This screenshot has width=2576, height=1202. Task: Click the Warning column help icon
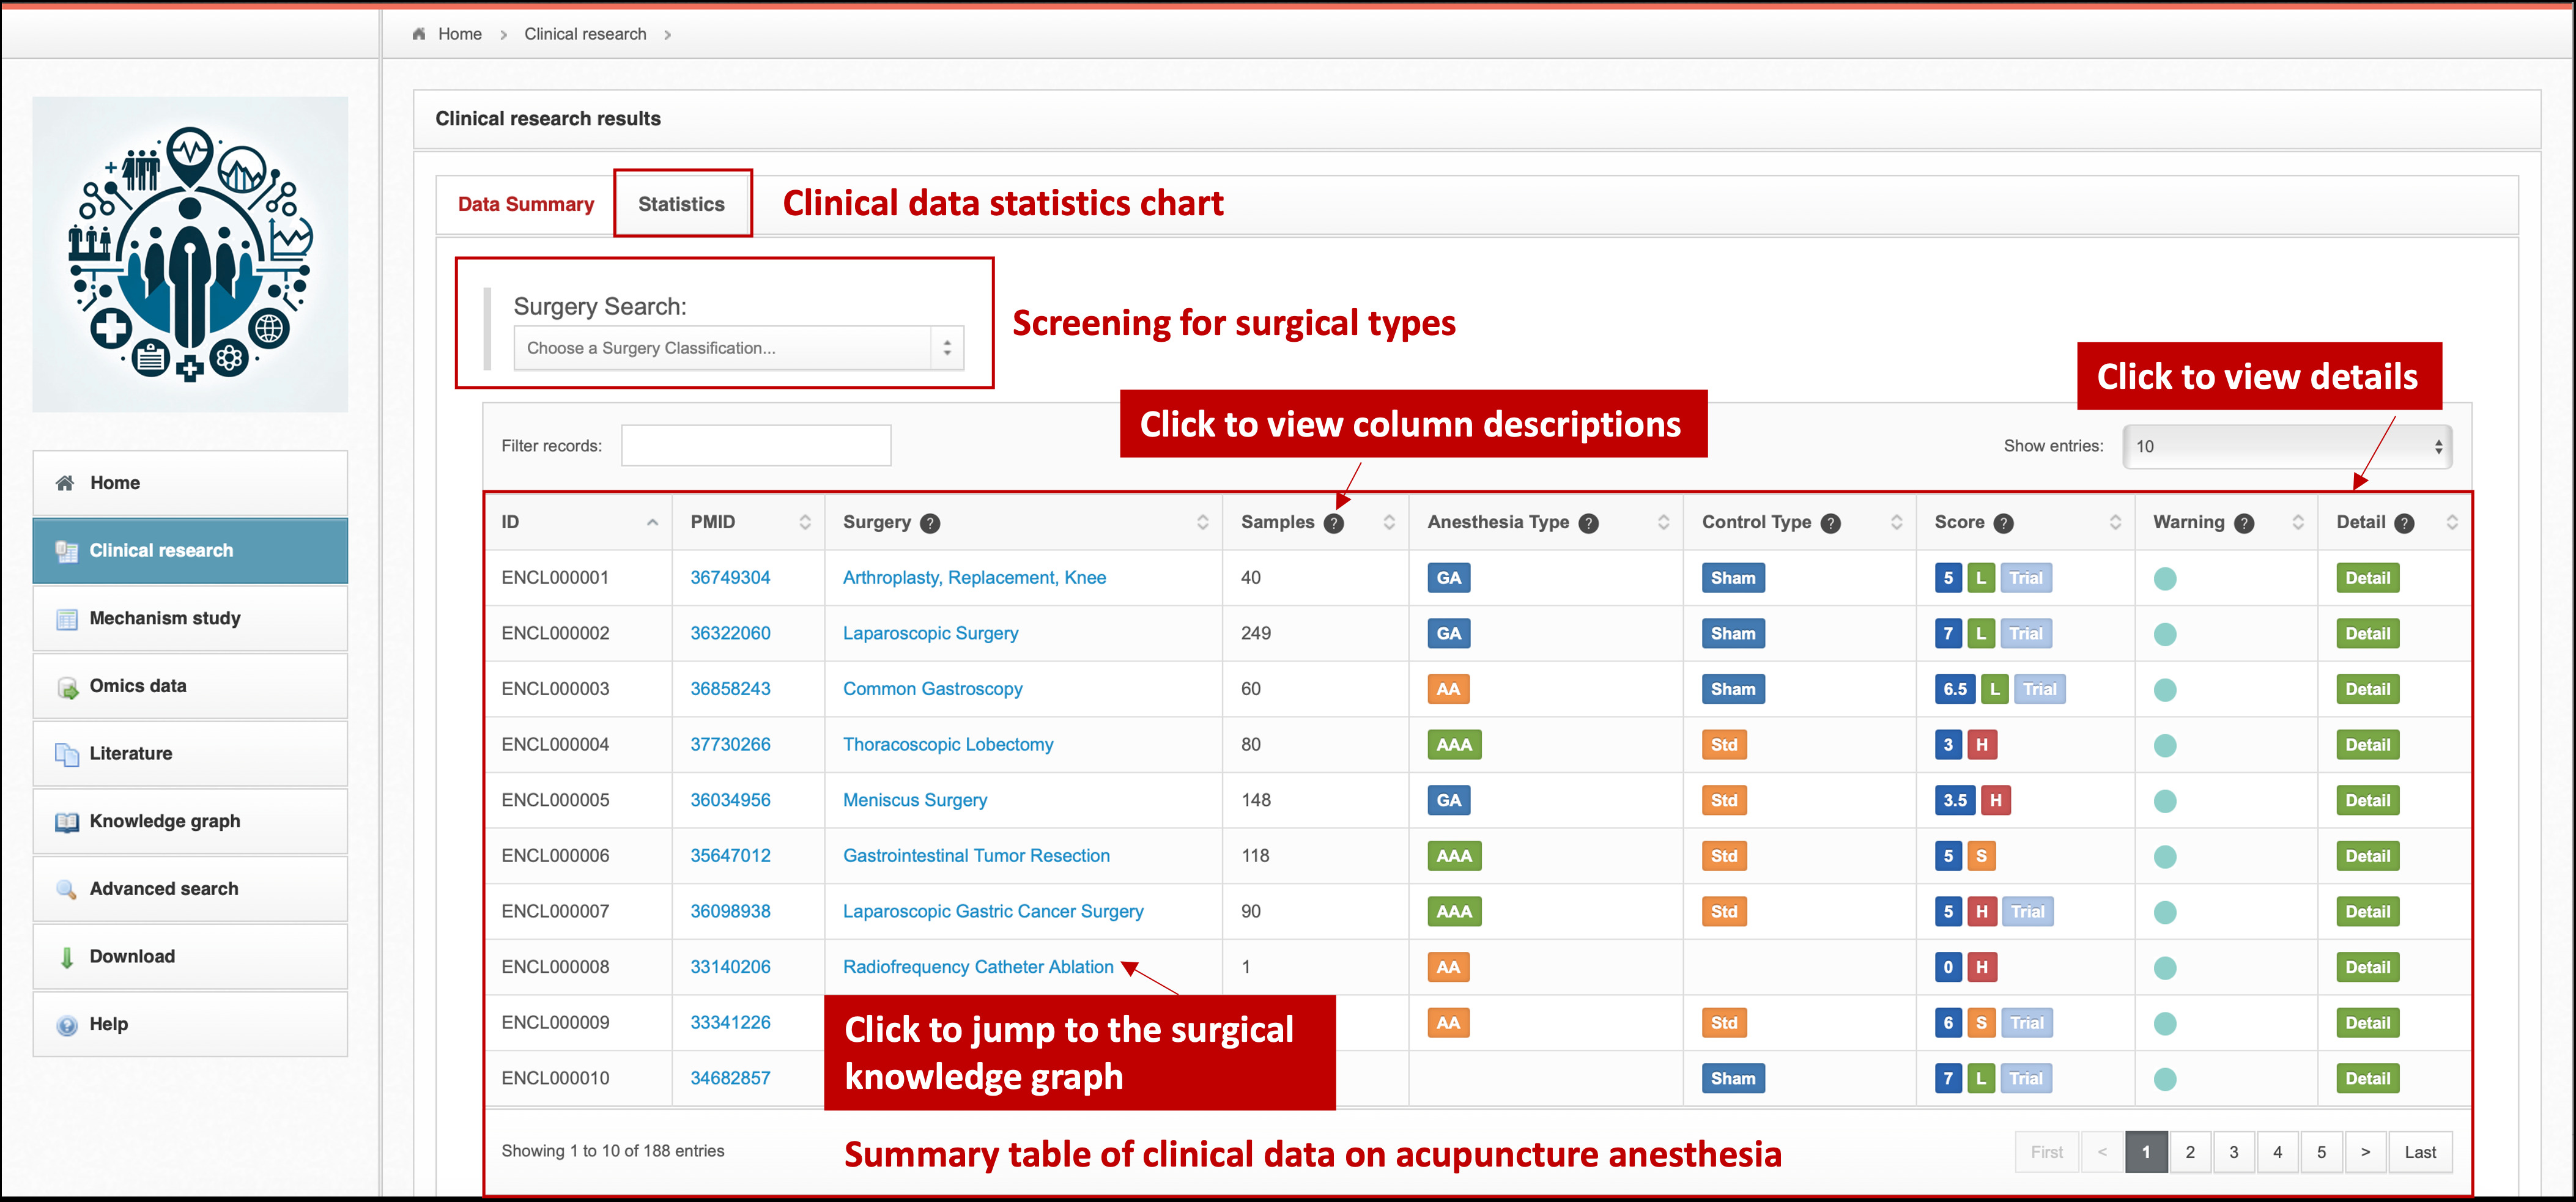2244,523
